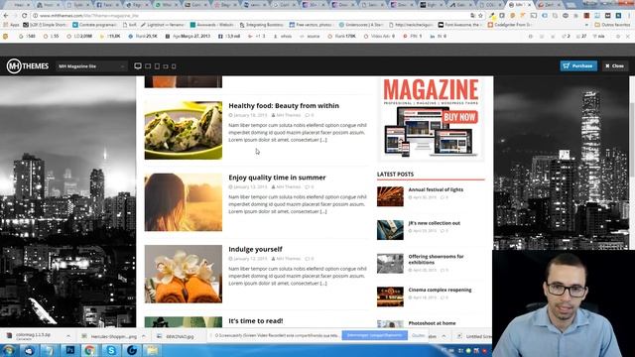The image size is (635, 357).
Task: Close the SEO toolbar with the X
Action: coord(628,36)
